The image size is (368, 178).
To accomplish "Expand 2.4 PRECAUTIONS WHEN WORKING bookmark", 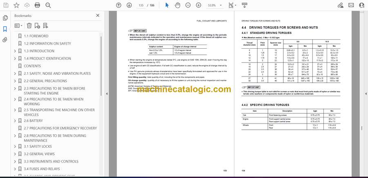I will (x=15, y=99).
